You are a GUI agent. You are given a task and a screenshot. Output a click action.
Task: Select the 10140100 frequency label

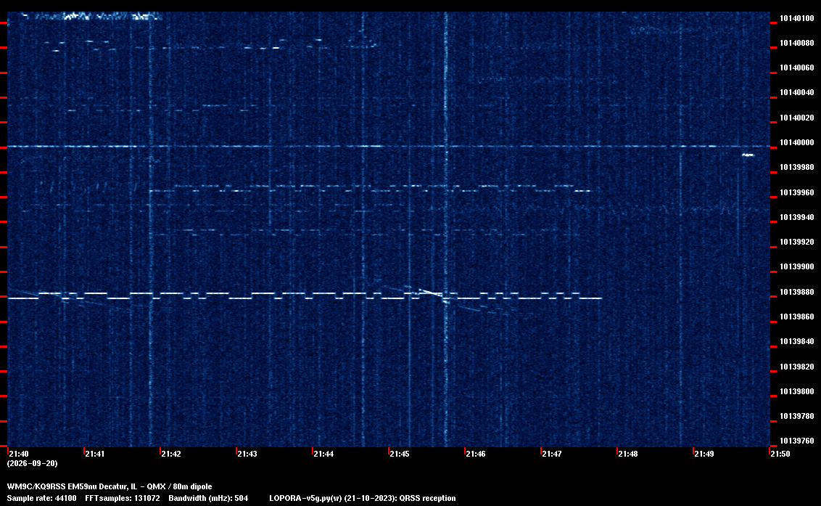(x=797, y=18)
